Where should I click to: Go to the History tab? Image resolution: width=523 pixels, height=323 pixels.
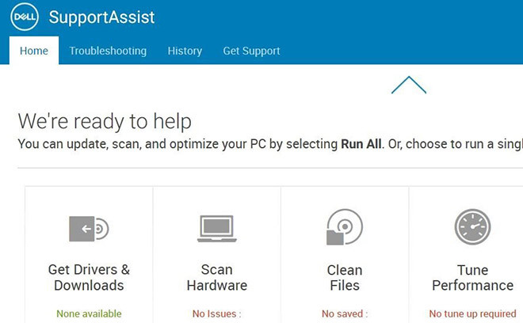(185, 51)
